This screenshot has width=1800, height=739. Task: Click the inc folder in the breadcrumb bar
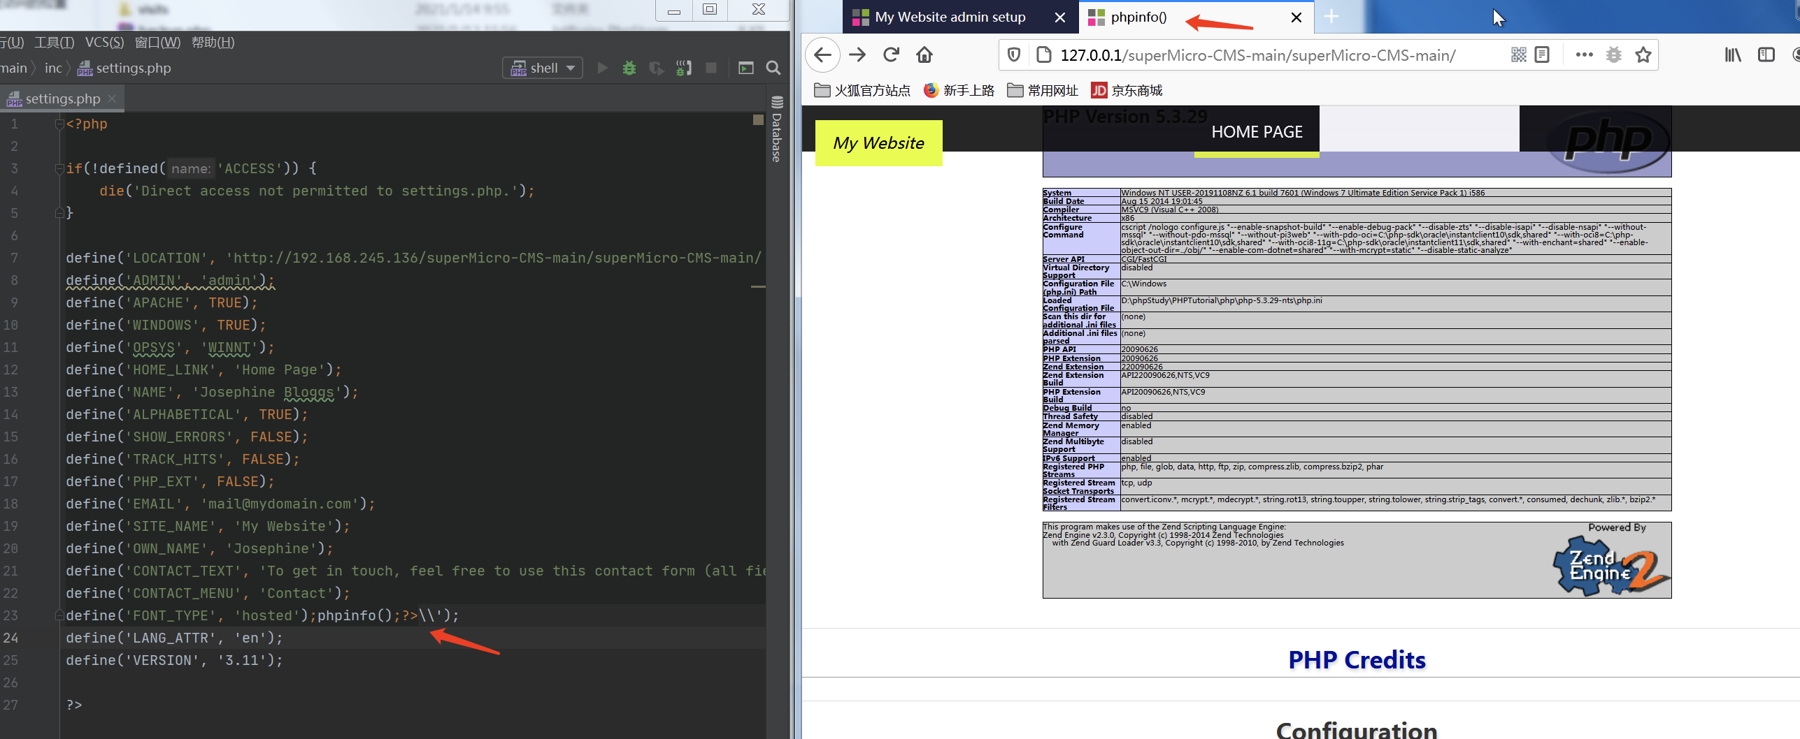[x=53, y=68]
